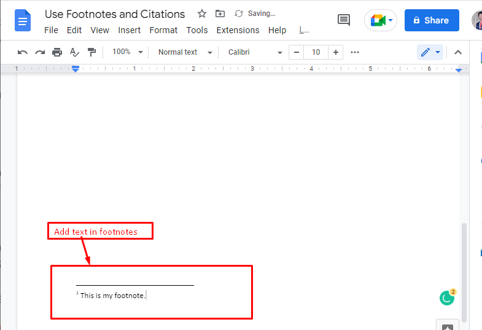Show more toolbar options
This screenshot has height=330, width=482.
coord(355,52)
